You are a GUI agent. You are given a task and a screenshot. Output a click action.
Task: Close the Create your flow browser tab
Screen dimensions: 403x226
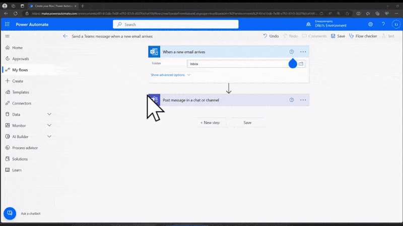coord(76,6)
